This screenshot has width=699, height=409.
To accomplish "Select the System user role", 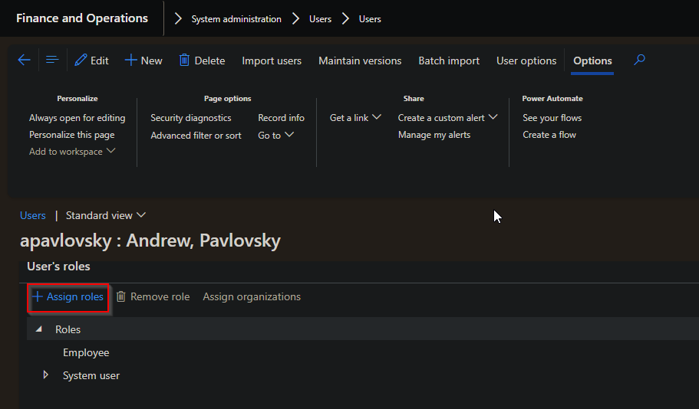I will pos(91,375).
